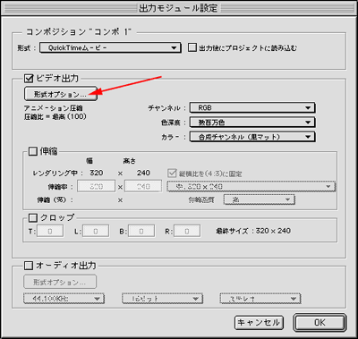This screenshot has width=358, height=339.
Task: Click the 最終サイズ : 320 x 240 text
Action: 253,231
